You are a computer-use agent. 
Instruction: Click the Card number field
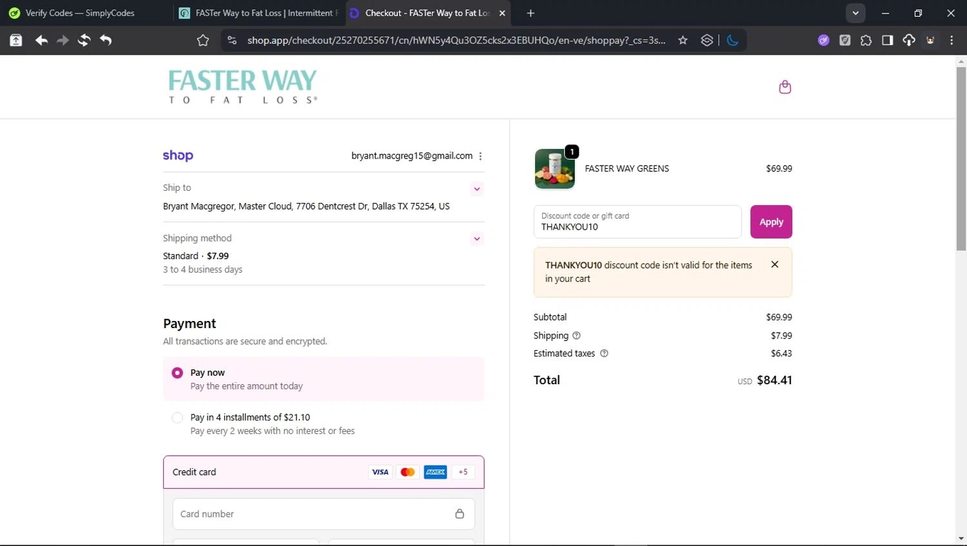click(324, 514)
